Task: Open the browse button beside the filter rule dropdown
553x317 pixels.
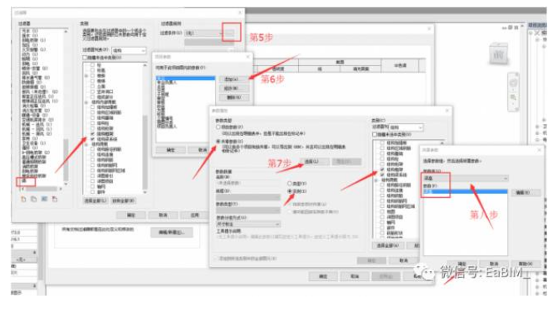Action: point(230,33)
